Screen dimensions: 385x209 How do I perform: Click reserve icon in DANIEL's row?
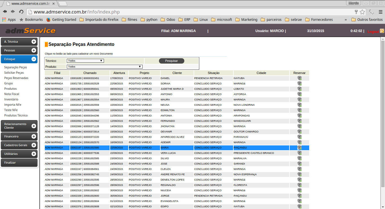299,78
